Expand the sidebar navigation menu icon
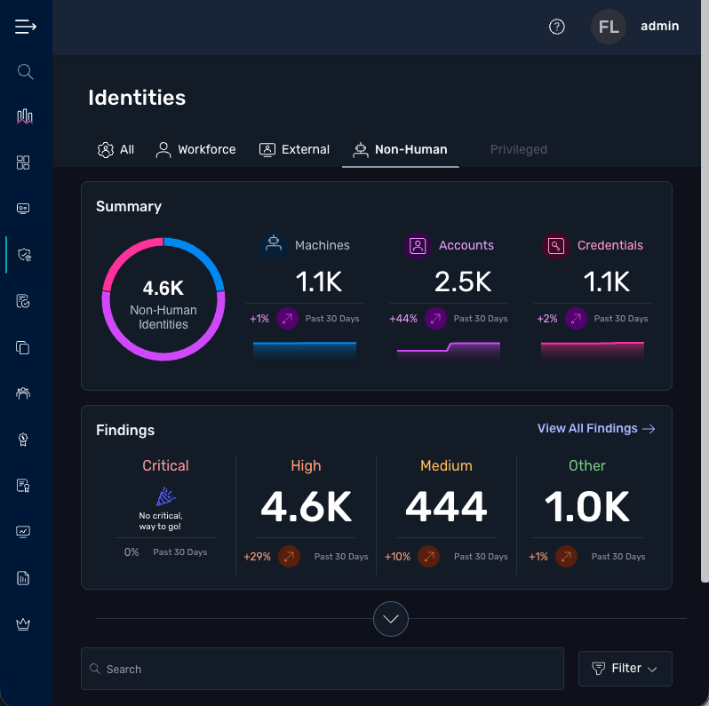 [x=26, y=27]
